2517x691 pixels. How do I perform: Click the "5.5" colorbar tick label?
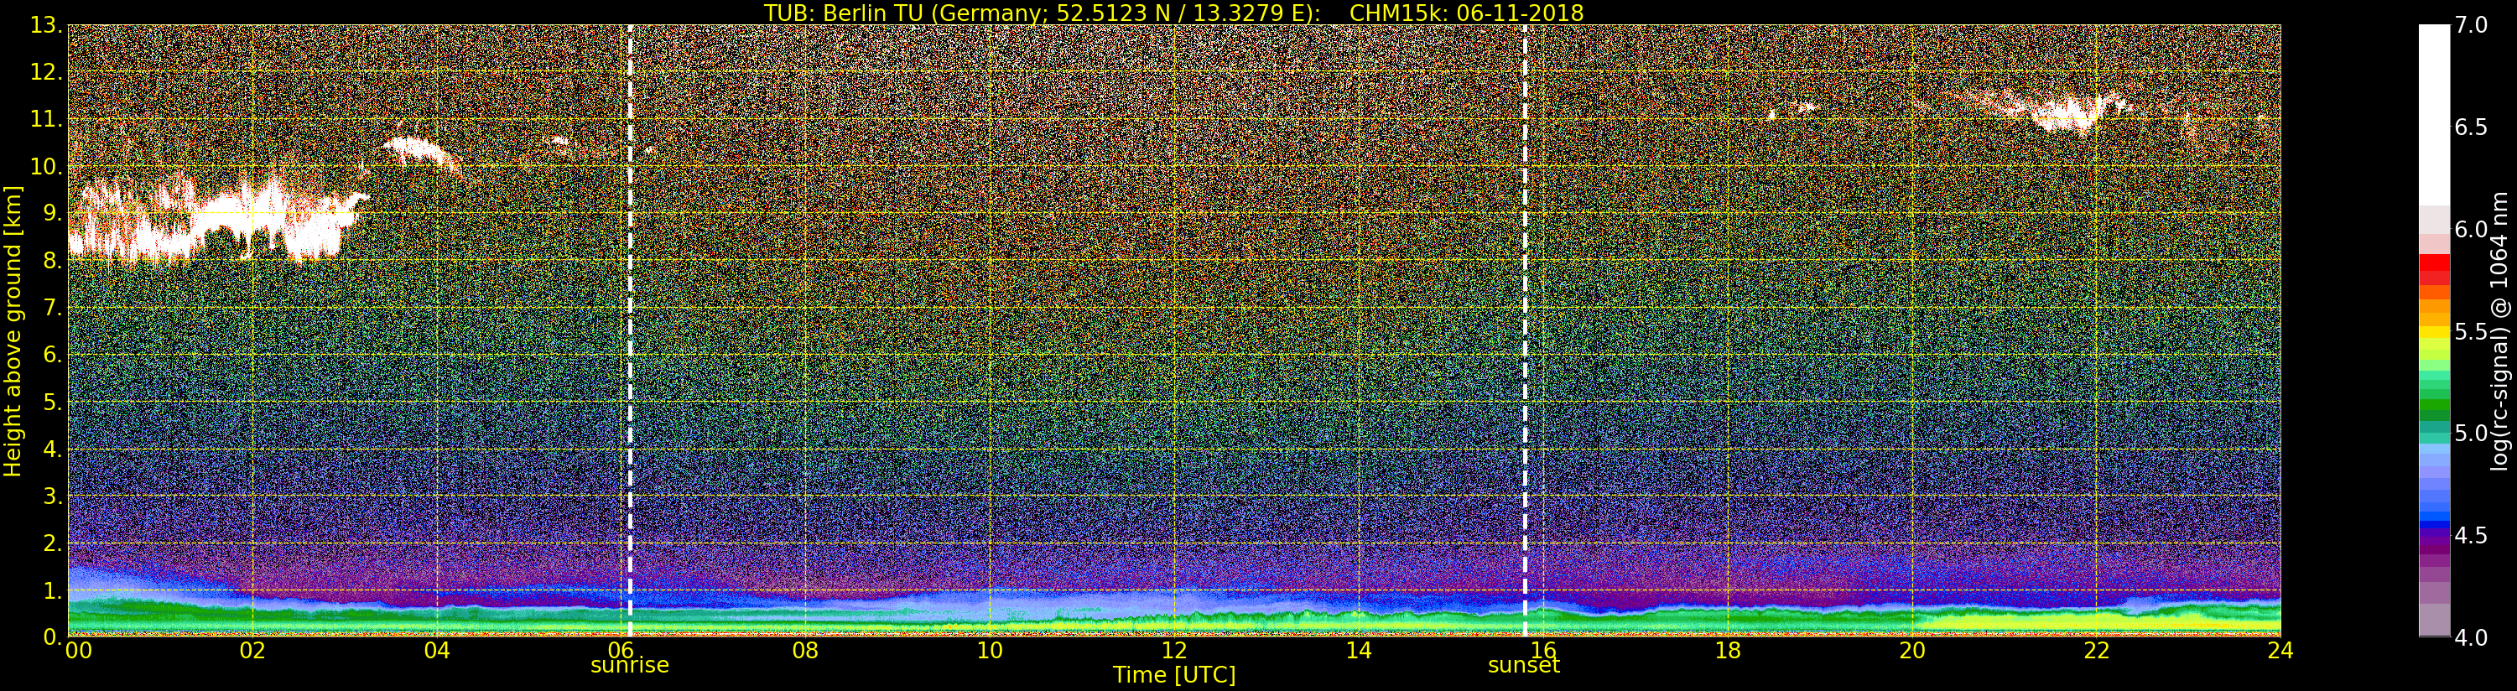pos(2471,331)
